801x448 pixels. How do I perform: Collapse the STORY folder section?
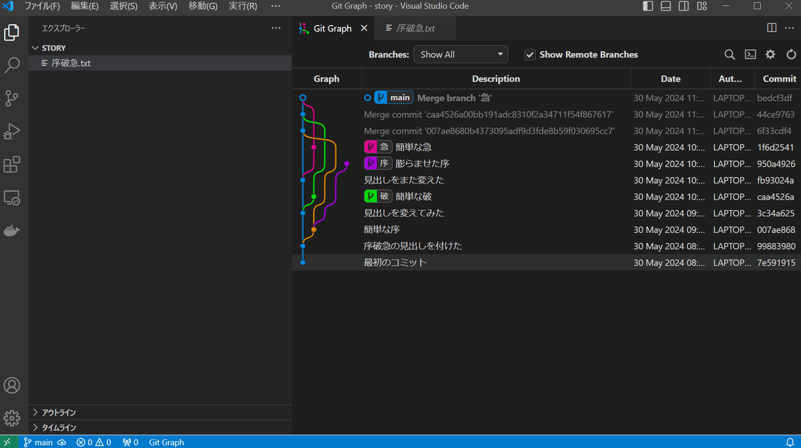coord(160,48)
